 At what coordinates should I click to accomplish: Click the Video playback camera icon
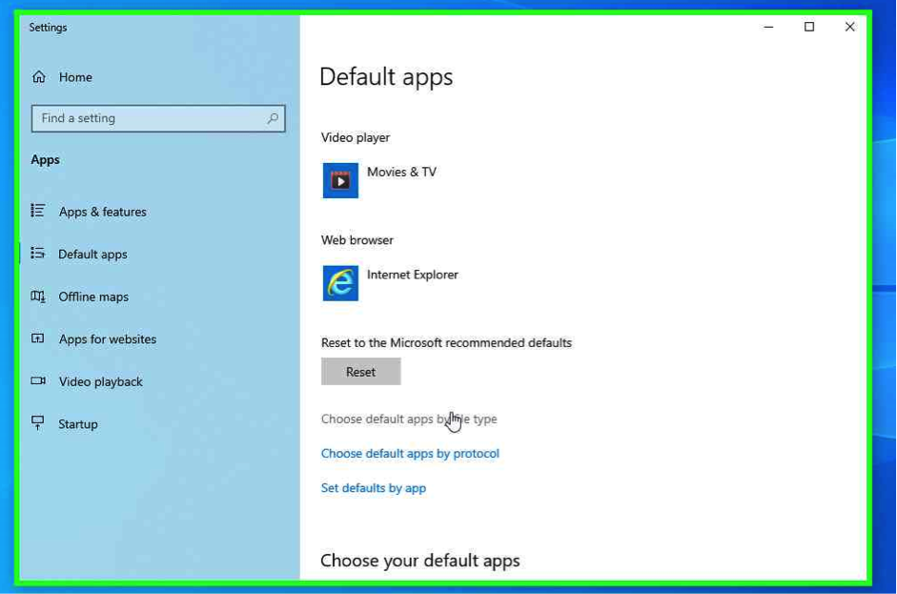point(38,381)
